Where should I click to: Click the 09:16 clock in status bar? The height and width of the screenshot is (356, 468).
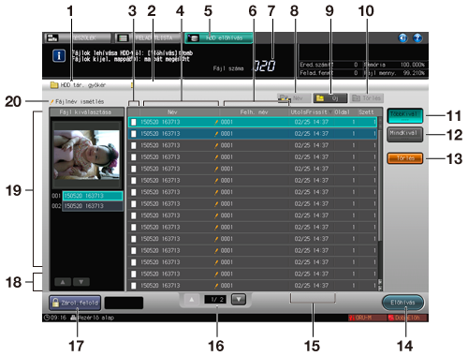click(x=55, y=318)
